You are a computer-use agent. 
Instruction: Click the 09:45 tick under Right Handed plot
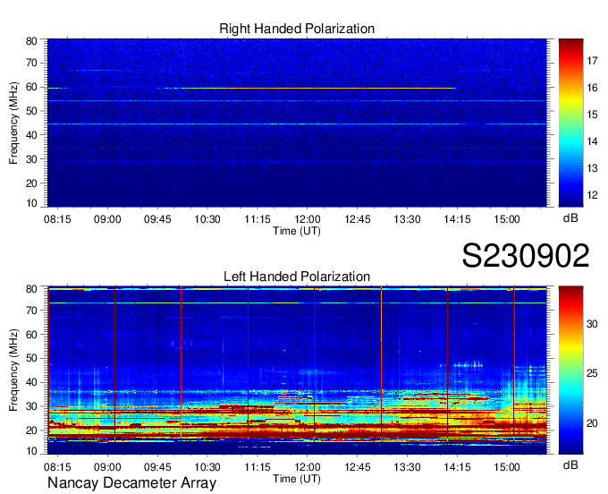coord(157,219)
